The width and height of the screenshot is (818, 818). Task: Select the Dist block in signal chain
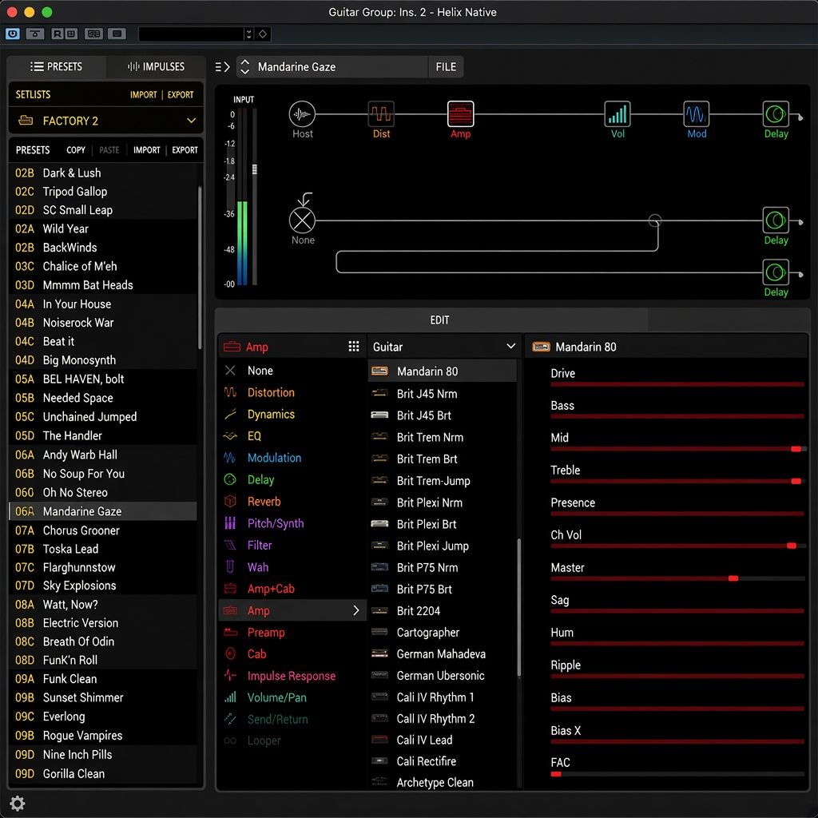[381, 114]
